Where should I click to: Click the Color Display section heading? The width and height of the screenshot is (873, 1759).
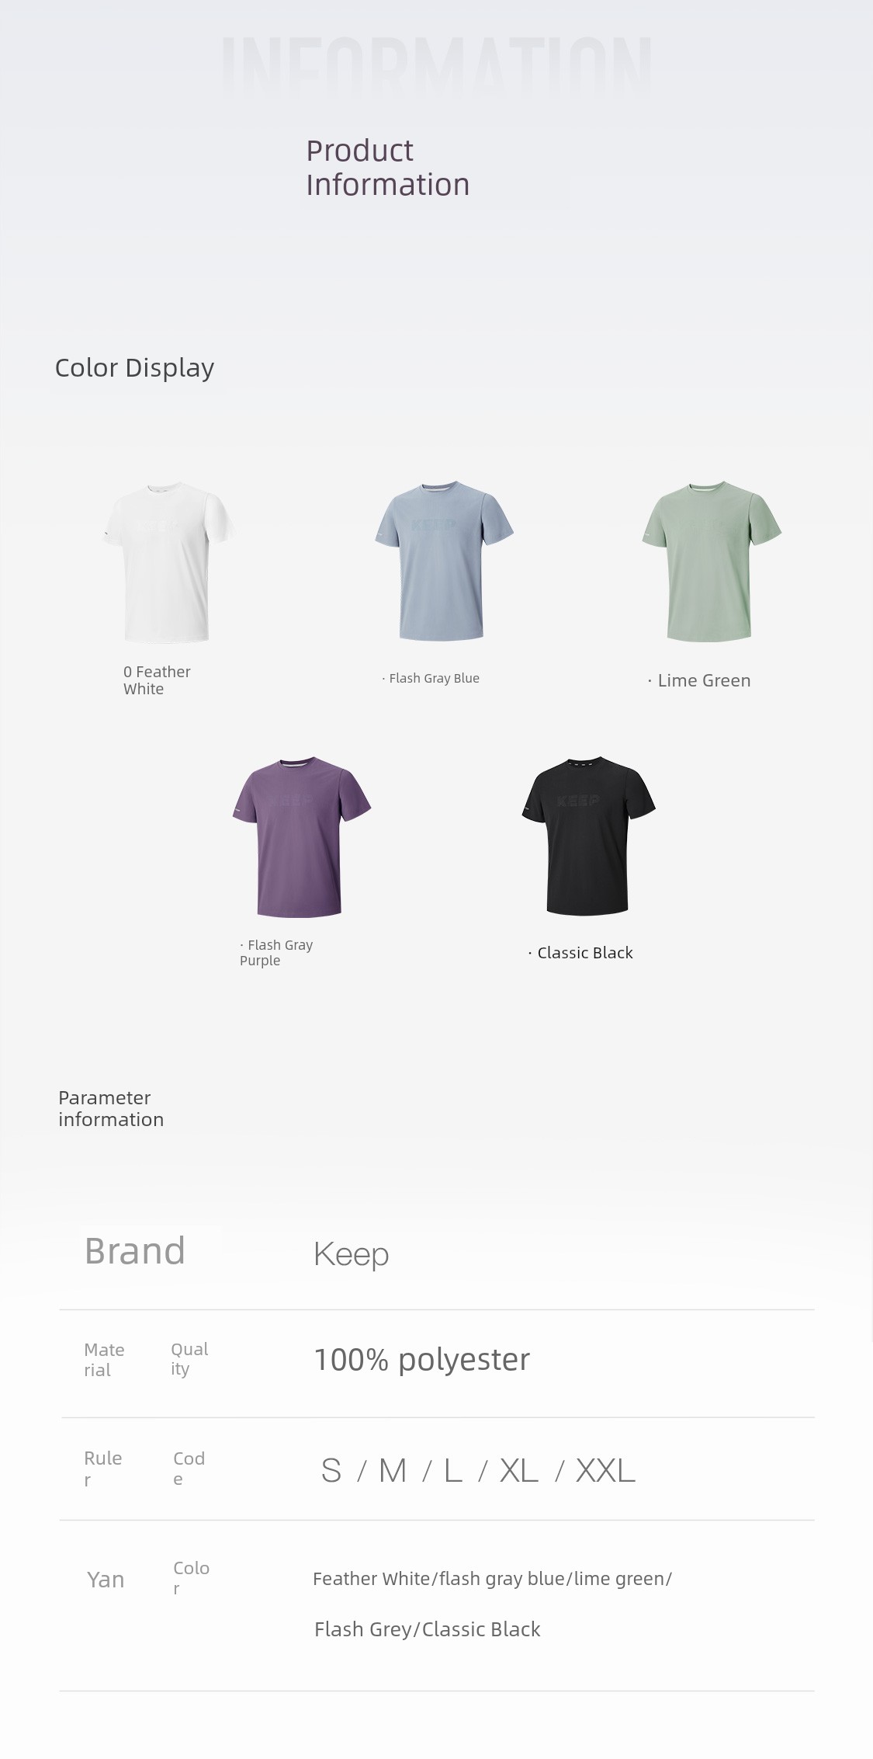(134, 367)
